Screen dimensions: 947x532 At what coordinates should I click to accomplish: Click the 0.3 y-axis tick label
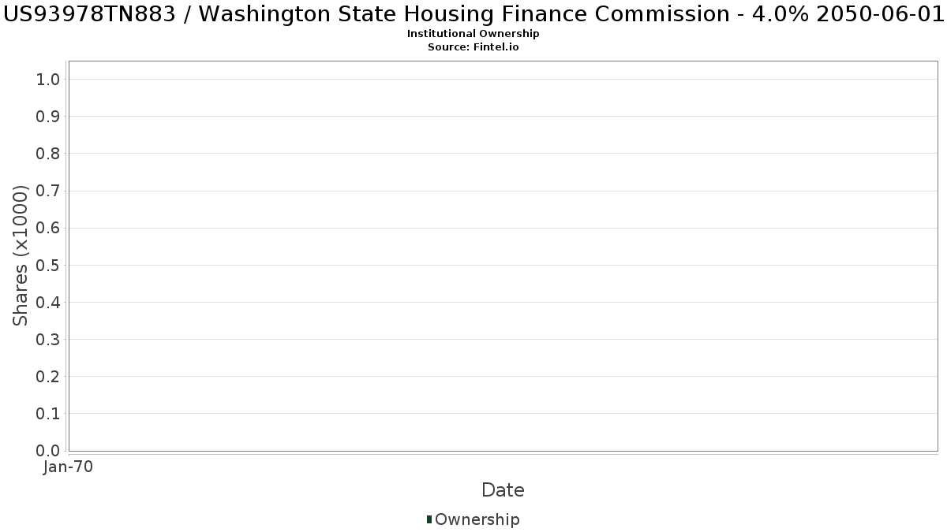pos(48,340)
